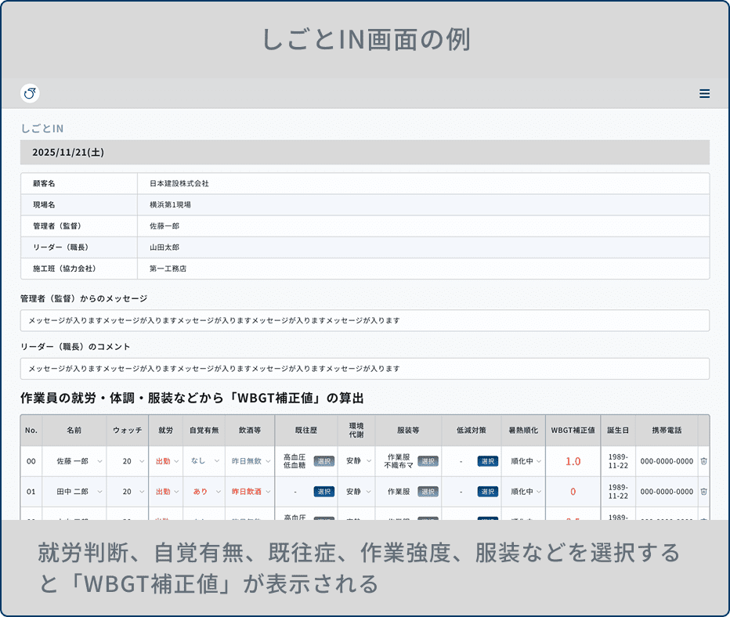Click 佐藤一郎's WBGT補正値 value 1.0
Screen dimensions: 730x617
point(572,461)
